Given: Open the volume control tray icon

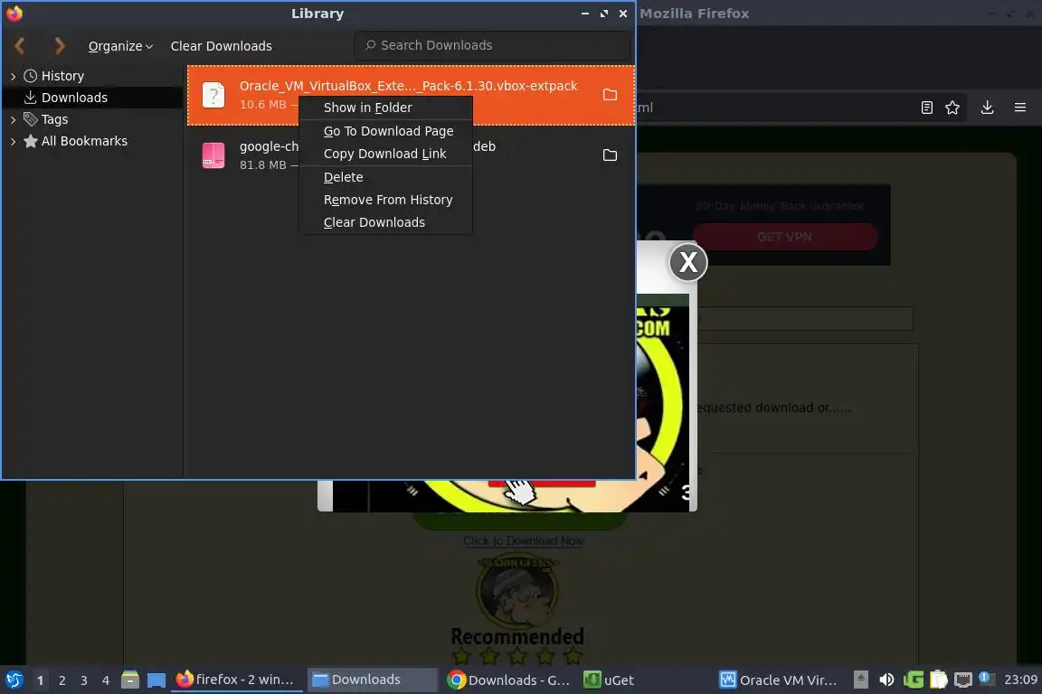Looking at the screenshot, I should coord(886,680).
